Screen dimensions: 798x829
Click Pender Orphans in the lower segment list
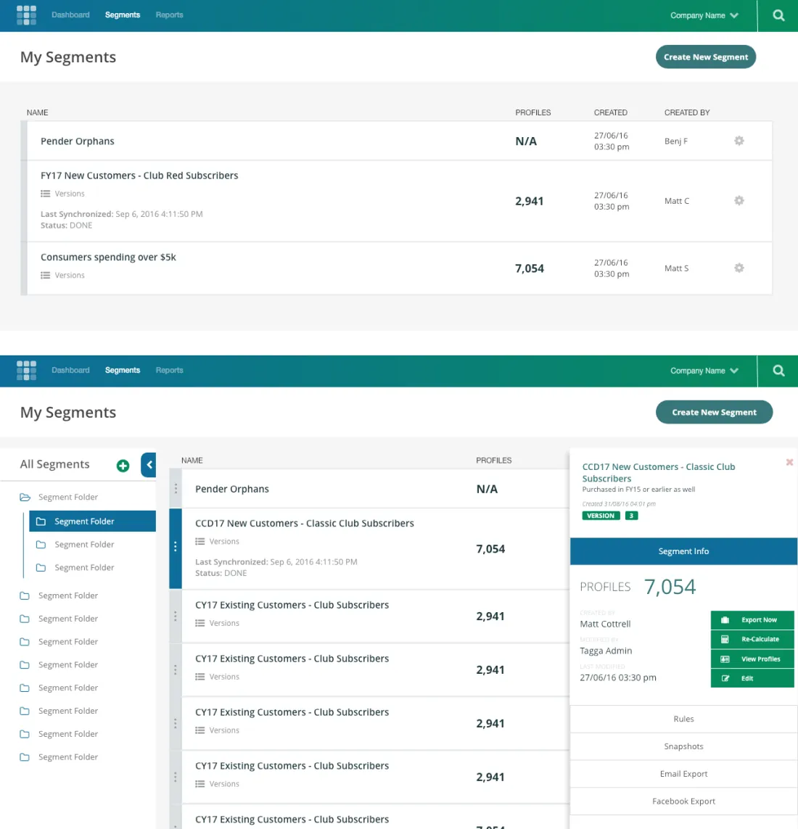point(231,489)
